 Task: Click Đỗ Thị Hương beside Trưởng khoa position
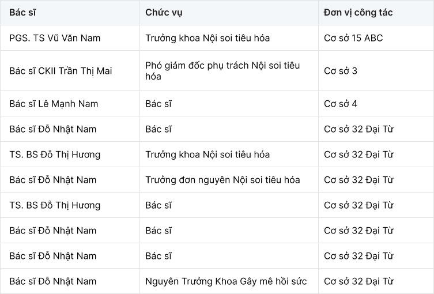click(55, 154)
